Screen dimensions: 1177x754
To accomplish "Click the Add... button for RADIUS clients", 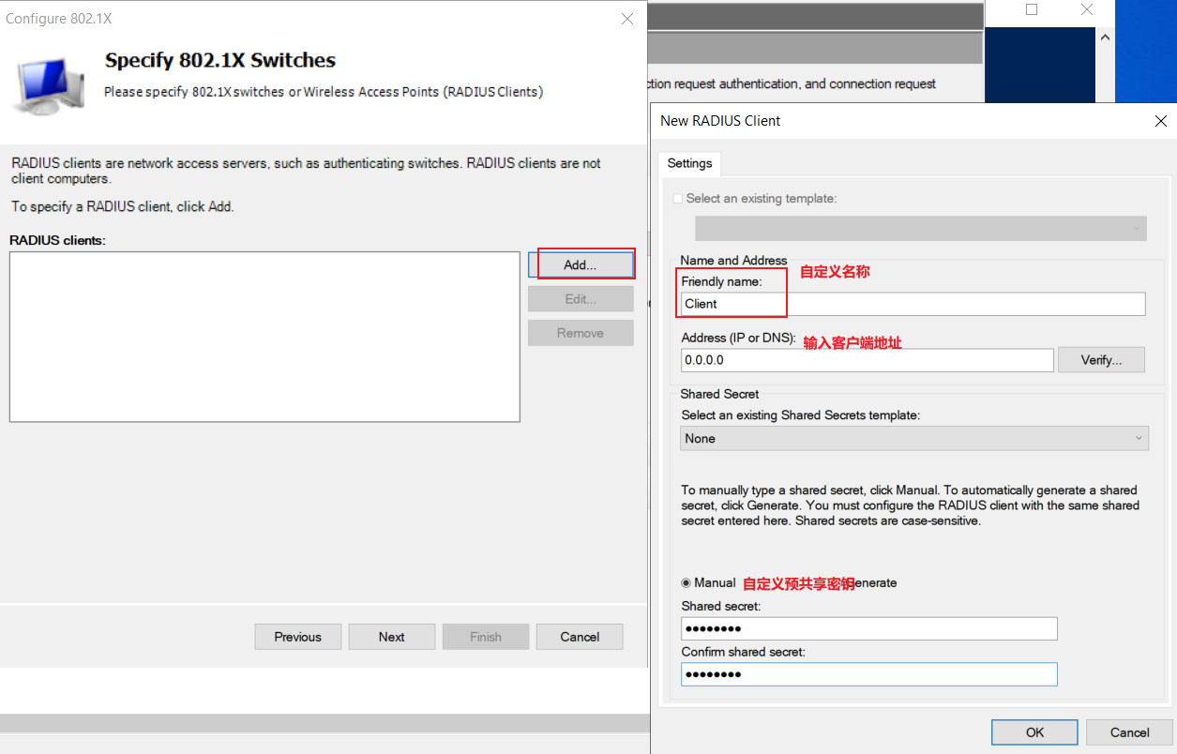I will (x=581, y=264).
